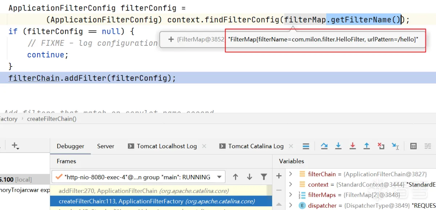Expand the context variable node
The width and height of the screenshot is (436, 210).
[291, 185]
